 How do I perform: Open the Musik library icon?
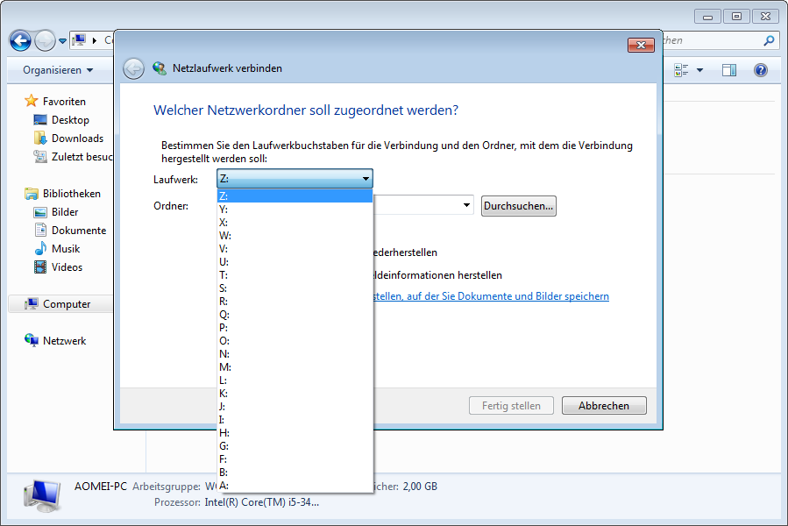[40, 249]
